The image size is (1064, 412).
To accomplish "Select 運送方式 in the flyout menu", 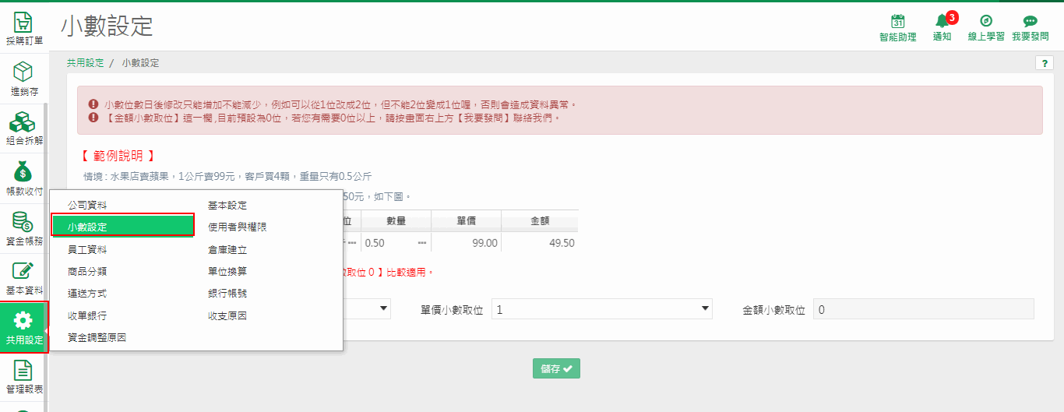I will [87, 294].
